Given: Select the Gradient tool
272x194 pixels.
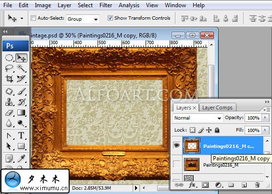Looking at the screenshot, I should pyautogui.click(x=21, y=113).
